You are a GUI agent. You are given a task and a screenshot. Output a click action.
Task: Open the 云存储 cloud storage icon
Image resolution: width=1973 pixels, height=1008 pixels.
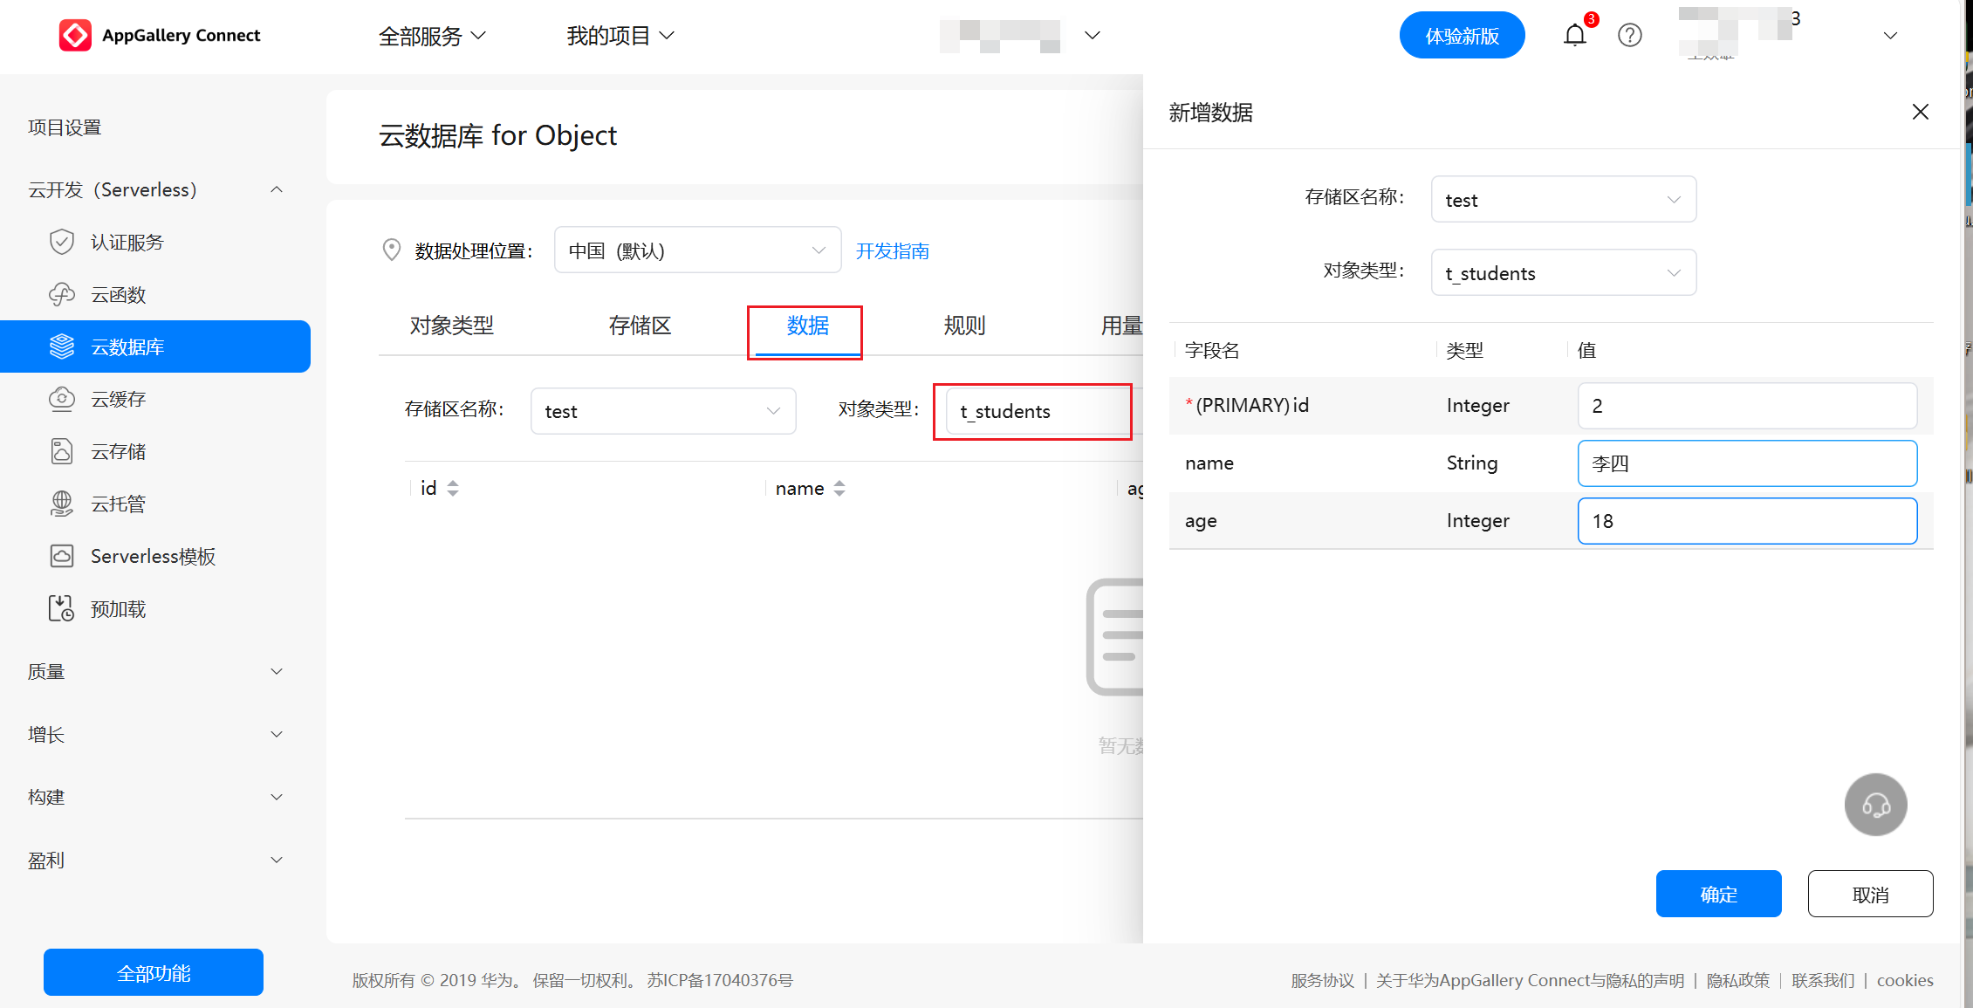pyautogui.click(x=62, y=451)
